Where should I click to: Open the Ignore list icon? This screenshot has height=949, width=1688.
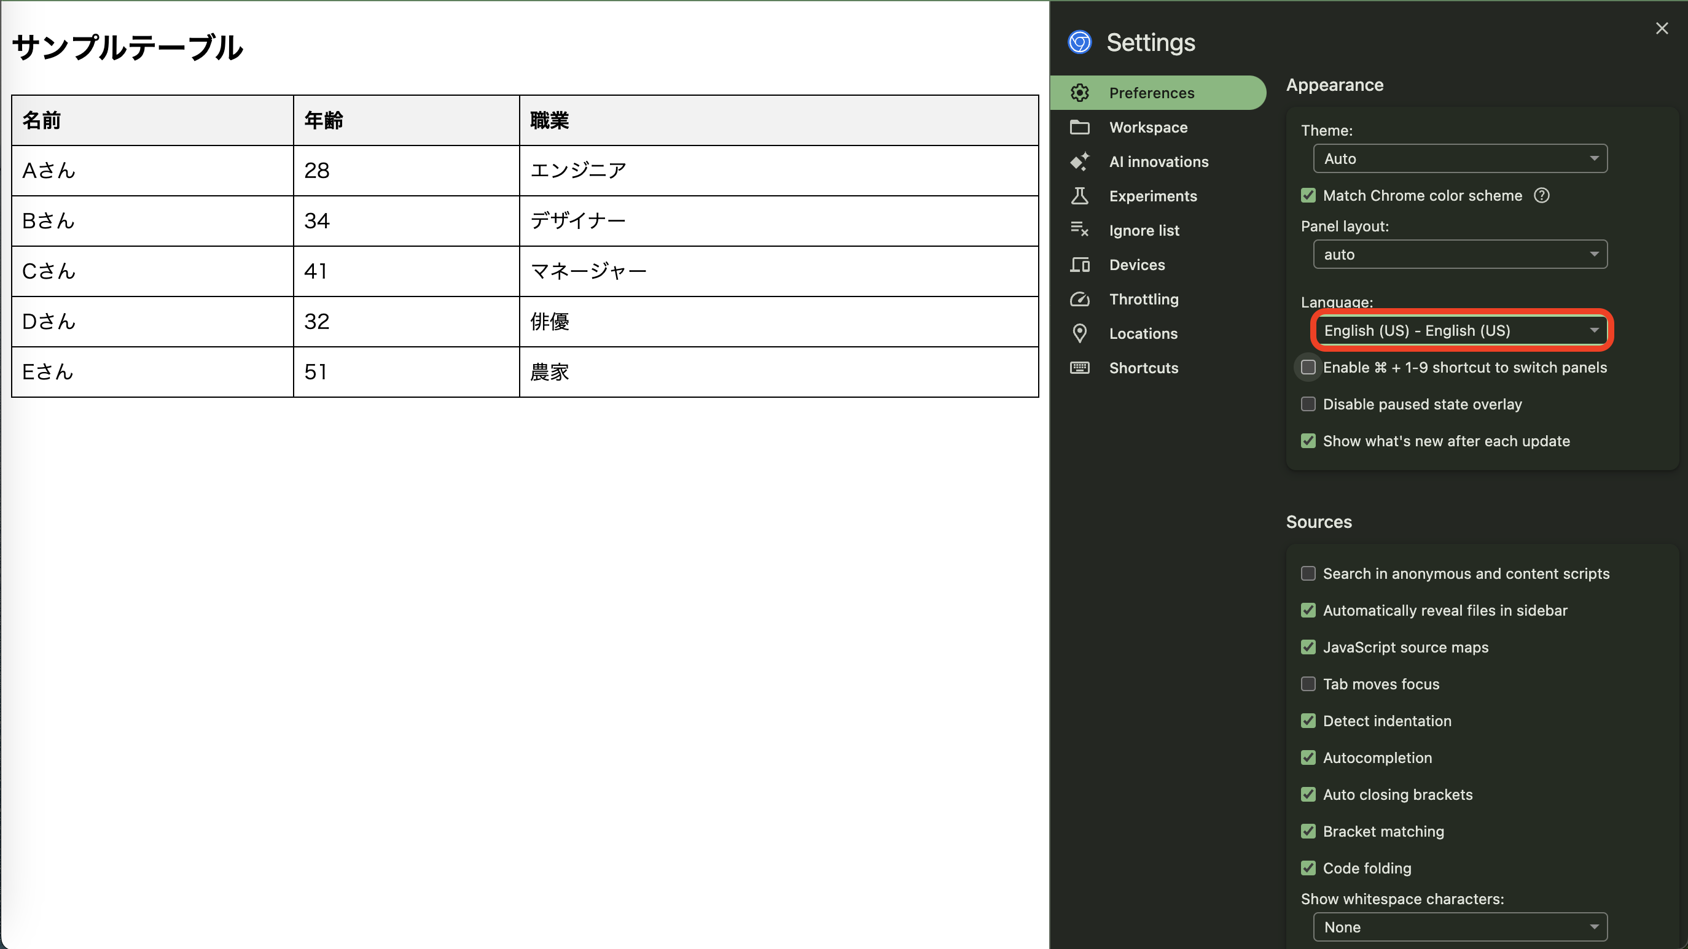pyautogui.click(x=1080, y=230)
